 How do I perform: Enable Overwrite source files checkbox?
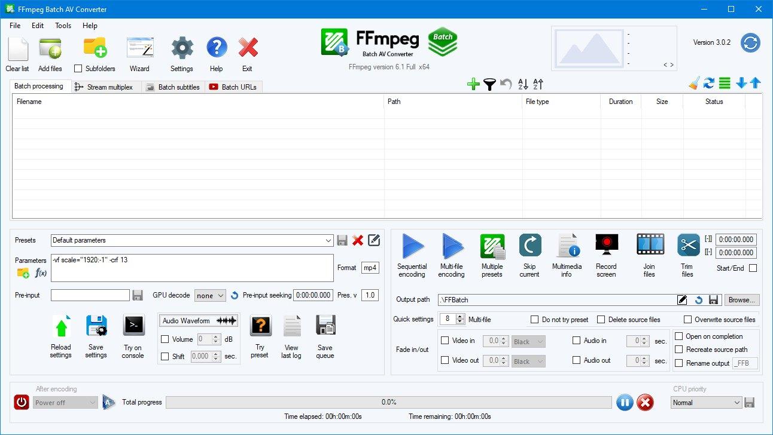click(688, 320)
